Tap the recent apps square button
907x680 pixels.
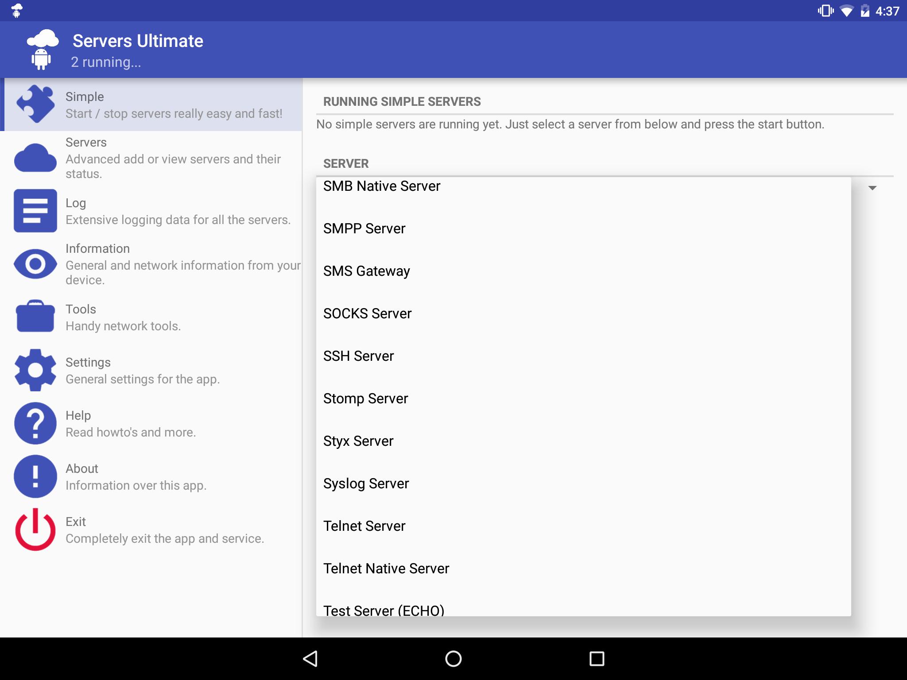597,659
